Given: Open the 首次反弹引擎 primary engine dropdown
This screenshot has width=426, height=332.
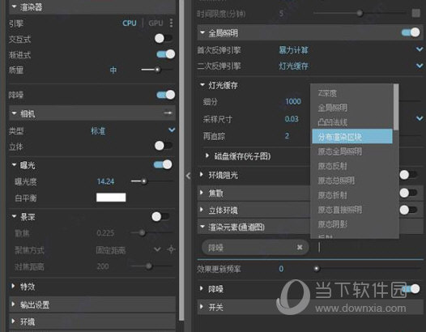Looking at the screenshot, I should (420, 49).
